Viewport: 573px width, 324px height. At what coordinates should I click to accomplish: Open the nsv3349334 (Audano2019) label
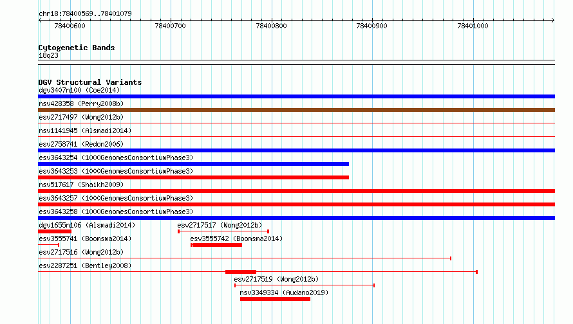coord(284,292)
